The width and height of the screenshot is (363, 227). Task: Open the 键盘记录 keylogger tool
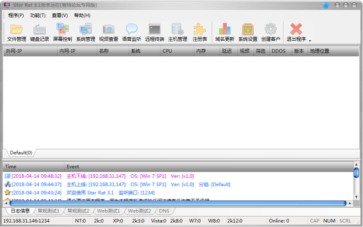click(x=39, y=32)
